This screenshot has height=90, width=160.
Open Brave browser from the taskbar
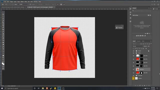(x=47, y=88)
